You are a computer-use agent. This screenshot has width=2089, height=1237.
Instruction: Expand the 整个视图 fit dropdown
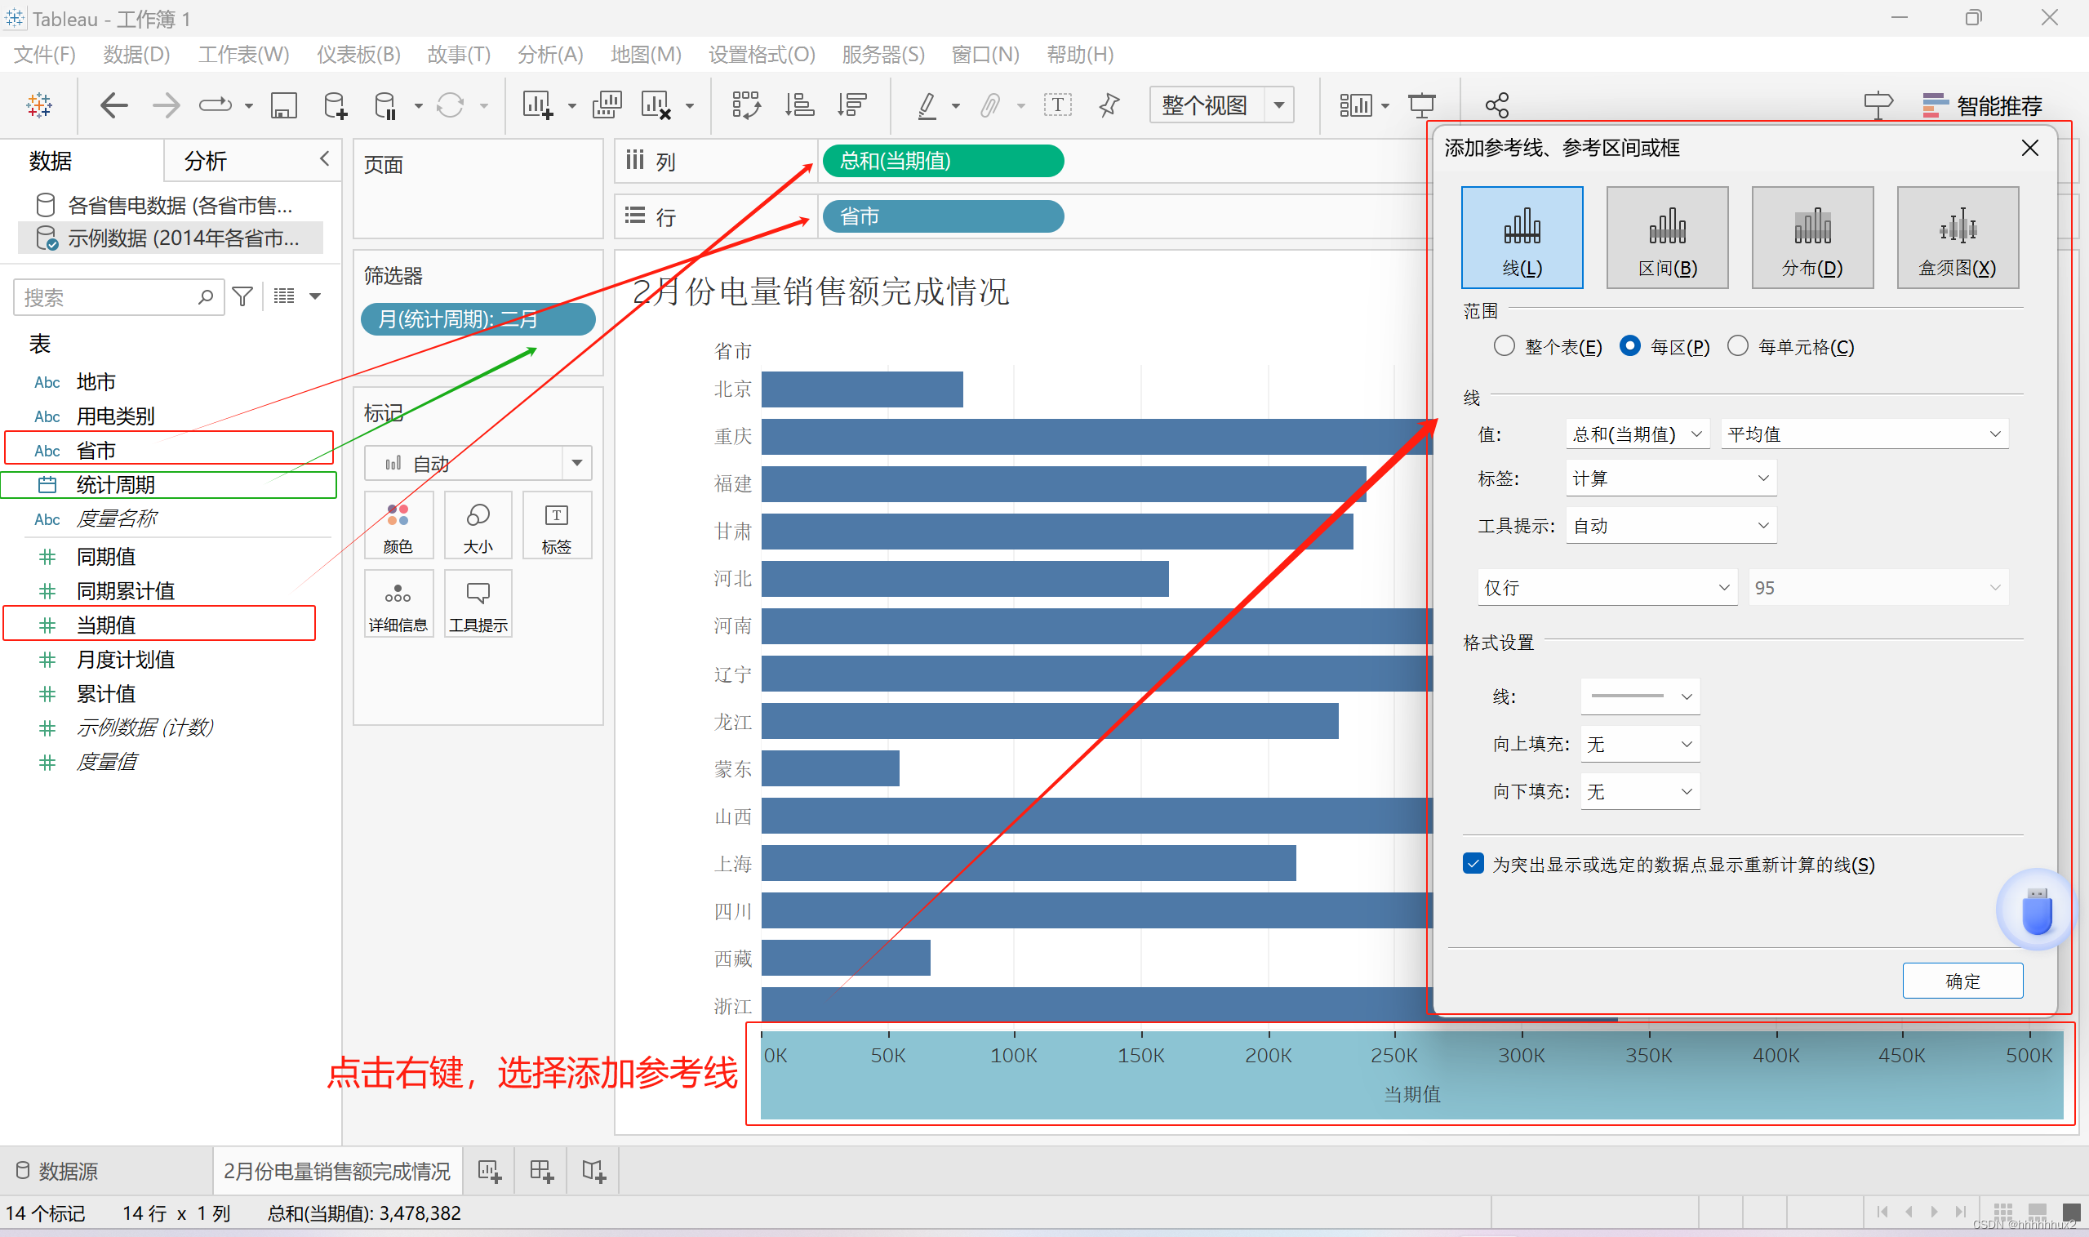(1279, 106)
